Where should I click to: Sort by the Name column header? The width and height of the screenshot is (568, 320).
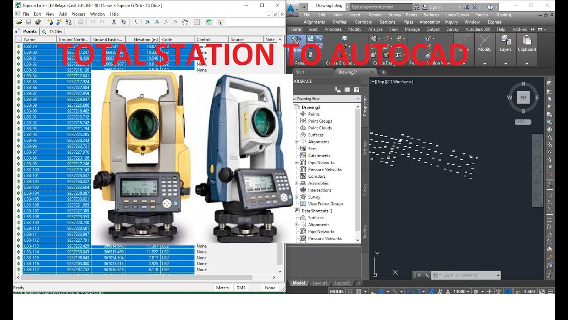[39, 40]
